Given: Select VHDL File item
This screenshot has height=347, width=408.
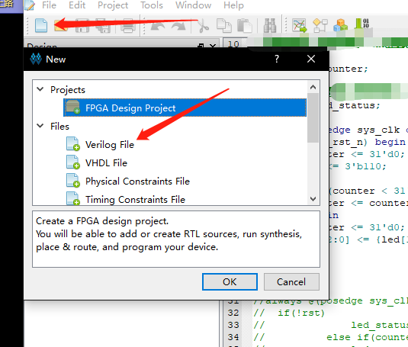Looking at the screenshot, I should 106,163.
